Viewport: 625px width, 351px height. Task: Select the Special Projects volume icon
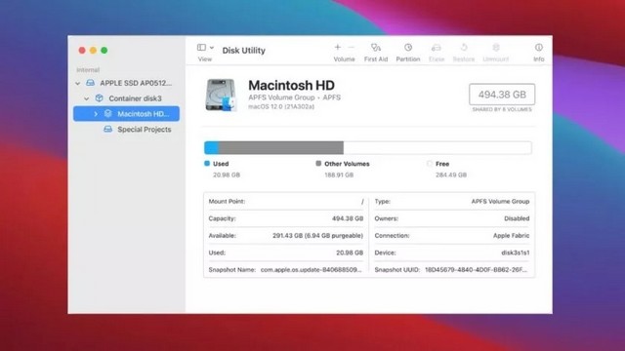(x=108, y=129)
